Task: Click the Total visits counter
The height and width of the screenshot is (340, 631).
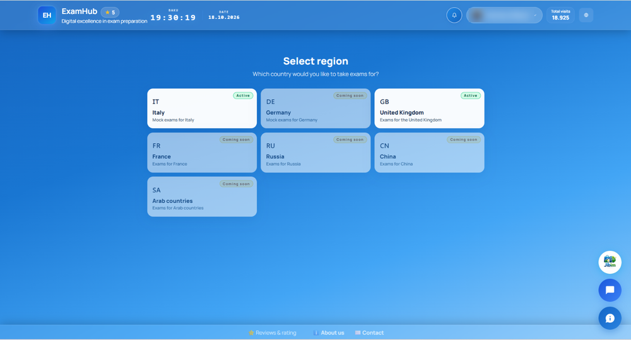Action: tap(560, 15)
